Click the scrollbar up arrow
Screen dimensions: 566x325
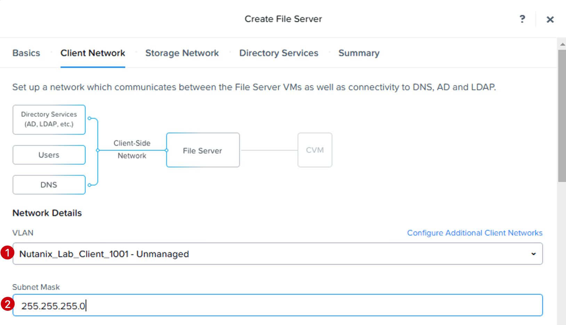pos(562,44)
